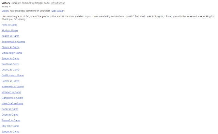The height and width of the screenshot is (134, 218).
Task: Open the Battlefields.io Game link
Action: click(13, 87)
